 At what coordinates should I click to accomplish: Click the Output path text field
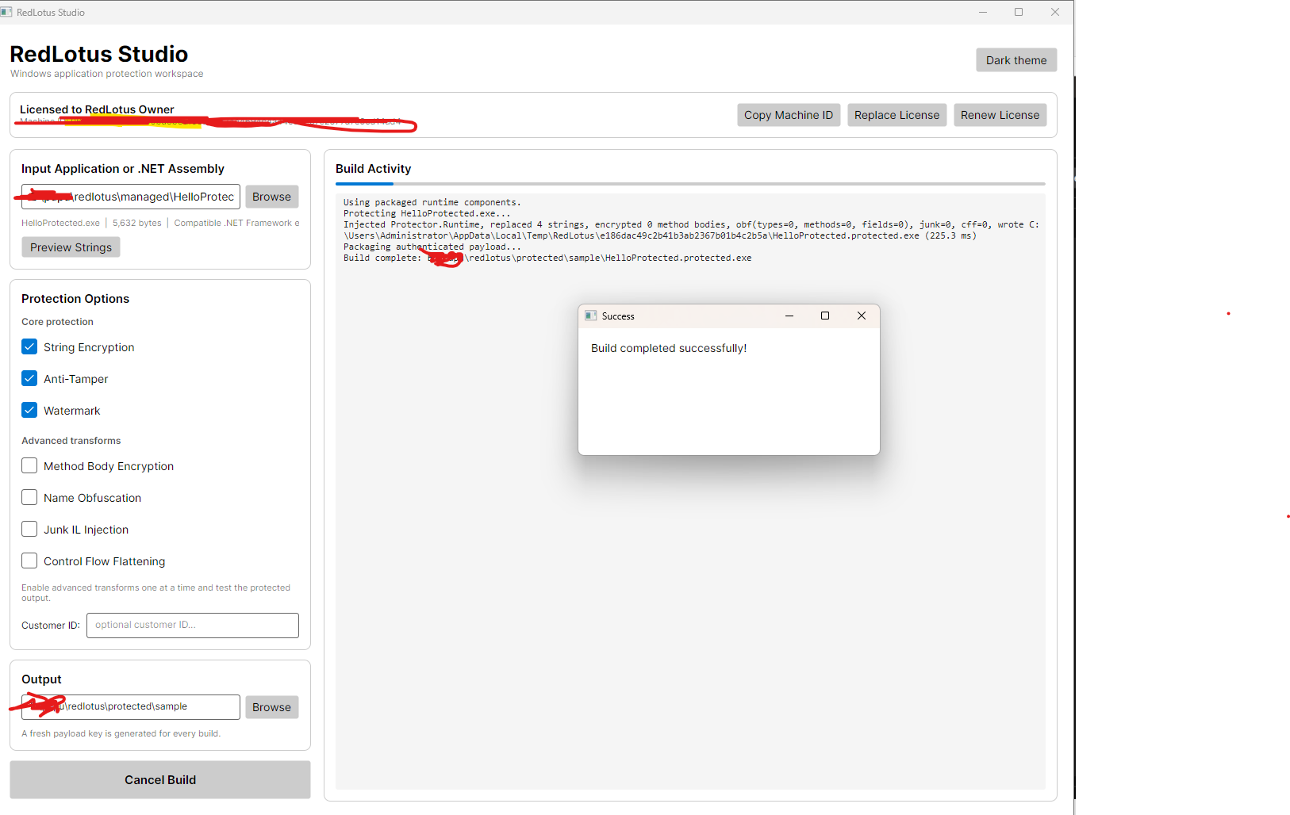pos(131,707)
